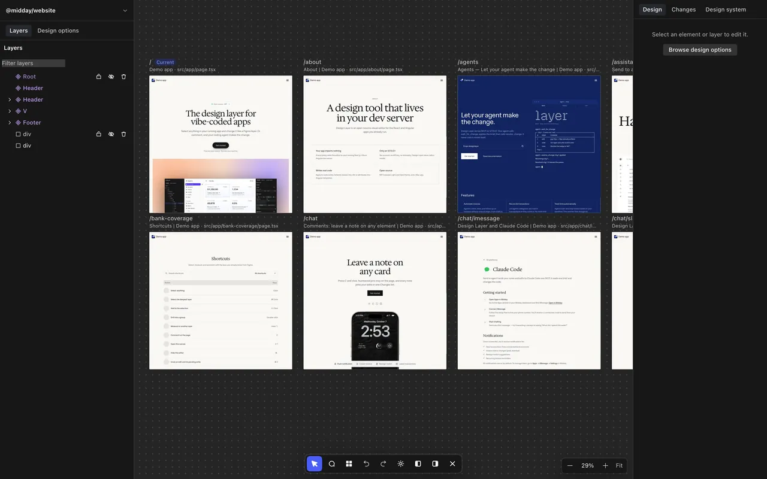767x479 pixels.
Task: Select the /agents page thumbnail
Action: click(x=529, y=144)
